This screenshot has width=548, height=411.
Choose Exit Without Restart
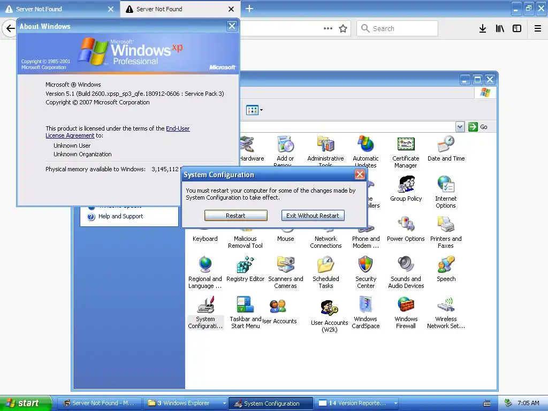pos(313,216)
